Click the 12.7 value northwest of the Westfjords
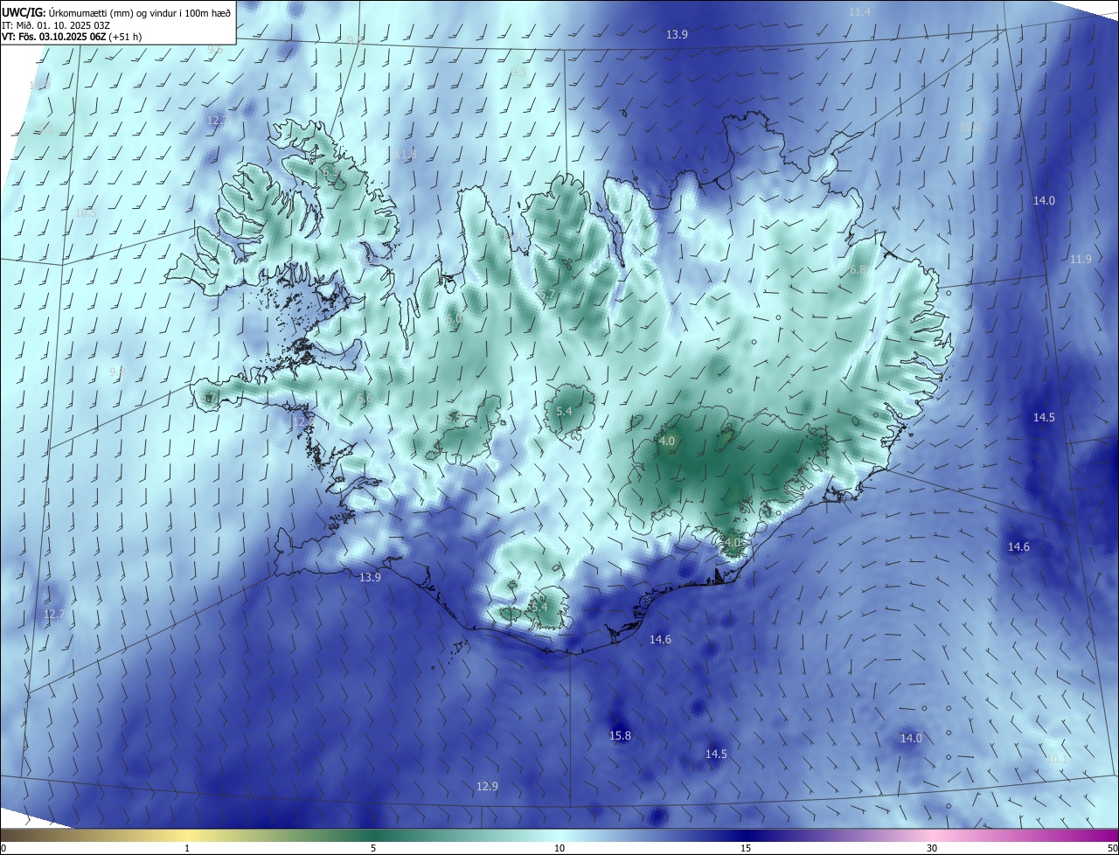This screenshot has width=1119, height=855. coord(217,120)
